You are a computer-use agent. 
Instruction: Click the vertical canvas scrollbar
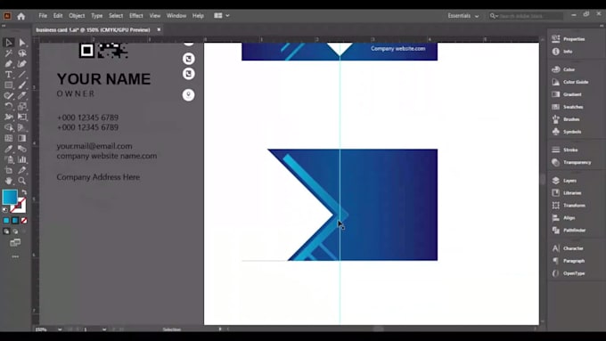click(543, 180)
